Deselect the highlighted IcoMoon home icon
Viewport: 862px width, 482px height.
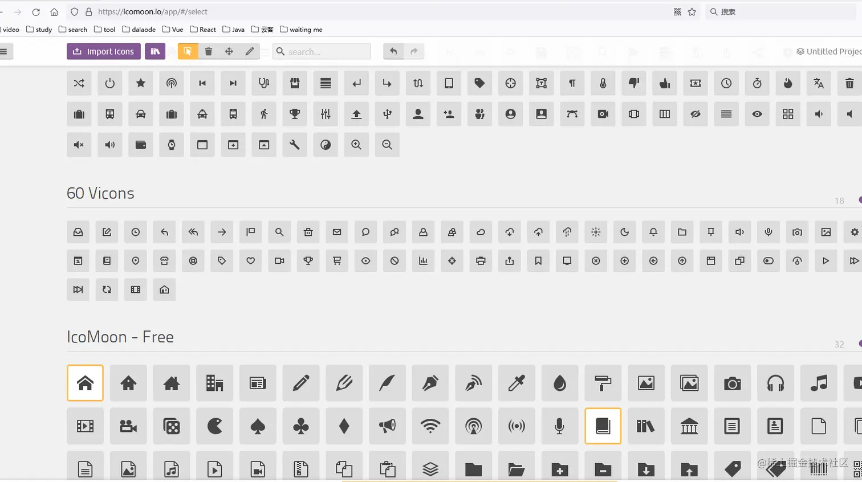tap(85, 383)
